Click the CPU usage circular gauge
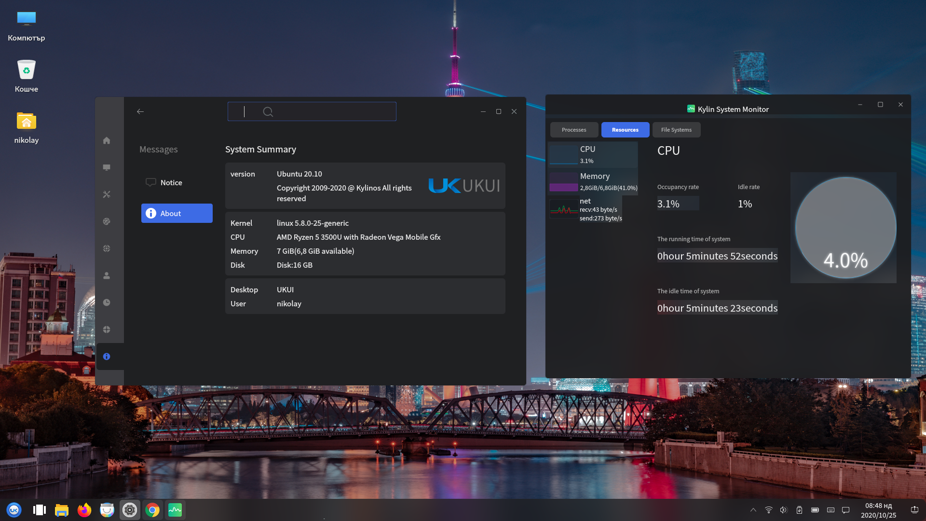This screenshot has height=521, width=926. 845,228
